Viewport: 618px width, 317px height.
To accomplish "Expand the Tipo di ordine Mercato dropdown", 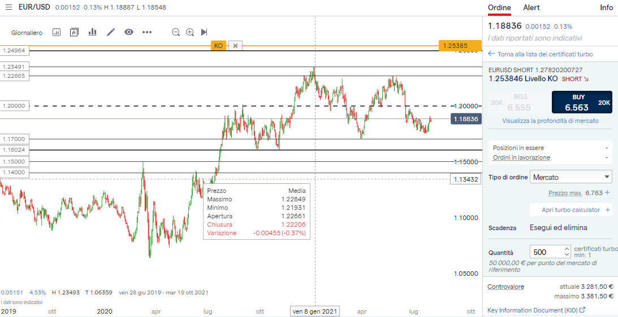I will click(x=571, y=177).
